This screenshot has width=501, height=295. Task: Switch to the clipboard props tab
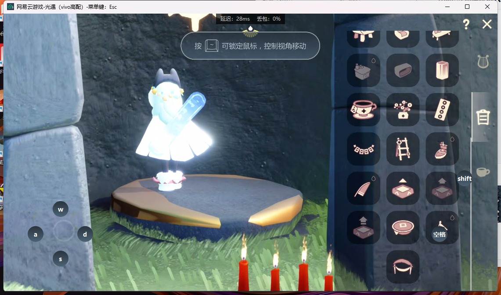point(483,117)
